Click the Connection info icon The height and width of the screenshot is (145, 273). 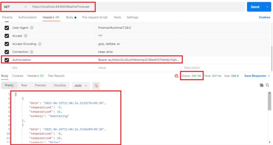pos(32,52)
